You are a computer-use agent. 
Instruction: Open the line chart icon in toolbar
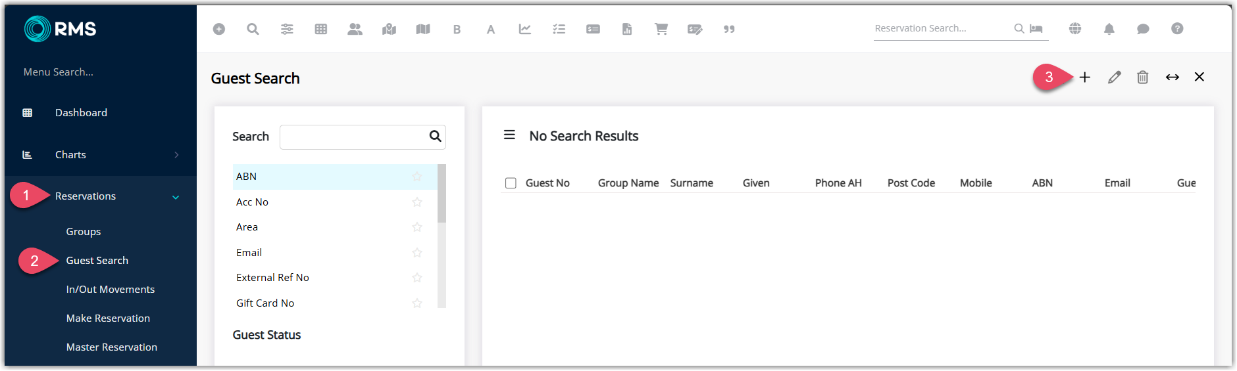pyautogui.click(x=525, y=29)
